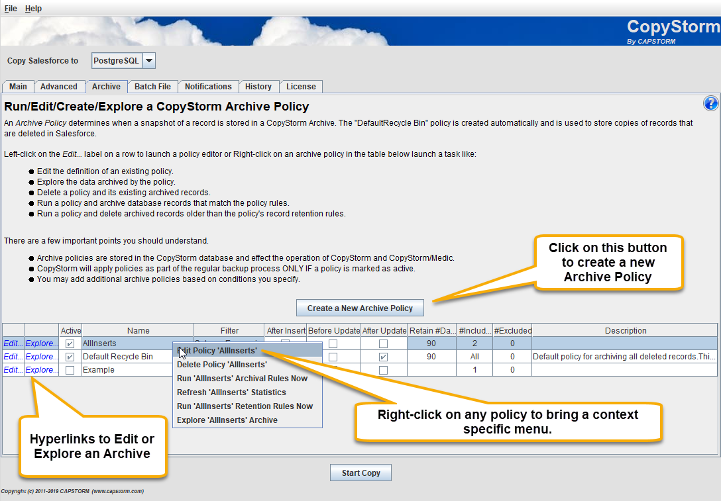
Task: Select Refresh 'AllInserts' Statistics
Action: [247, 392]
